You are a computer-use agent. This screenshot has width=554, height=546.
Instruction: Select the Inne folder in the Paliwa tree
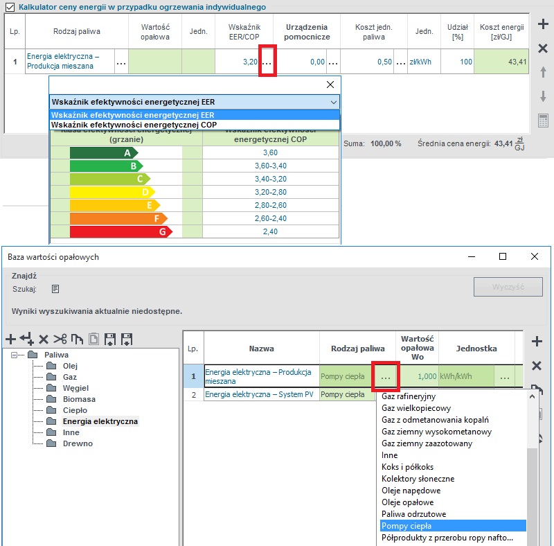click(x=63, y=432)
